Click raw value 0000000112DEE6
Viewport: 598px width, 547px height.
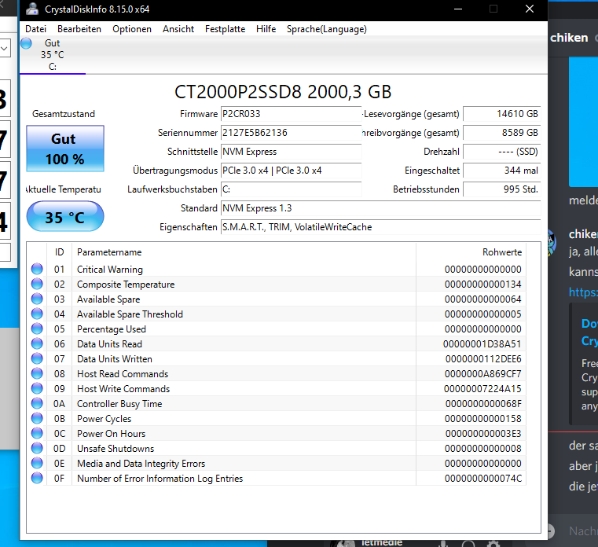[x=483, y=359]
